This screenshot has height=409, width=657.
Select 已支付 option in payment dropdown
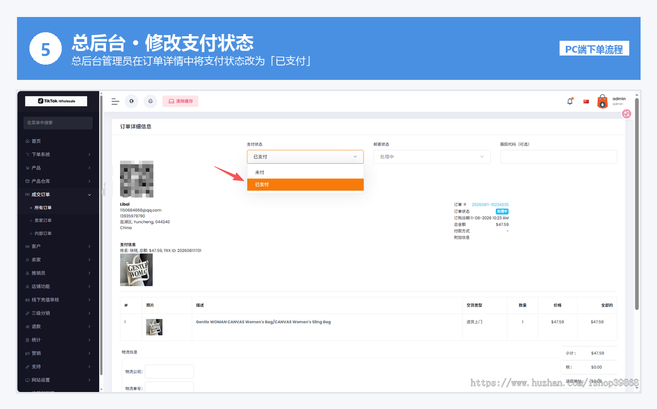(305, 184)
